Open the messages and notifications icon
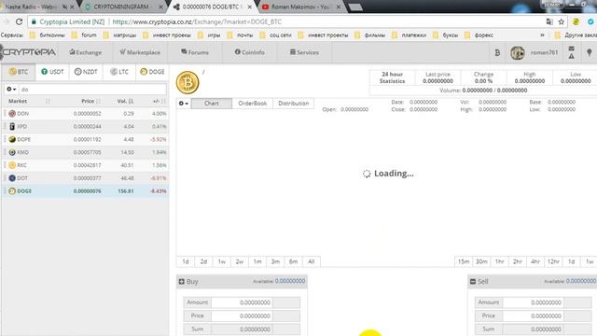 [x=572, y=52]
